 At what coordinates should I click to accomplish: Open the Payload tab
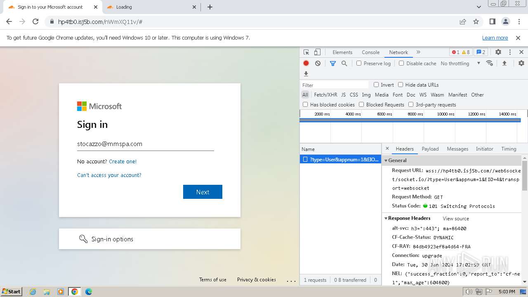coord(430,149)
